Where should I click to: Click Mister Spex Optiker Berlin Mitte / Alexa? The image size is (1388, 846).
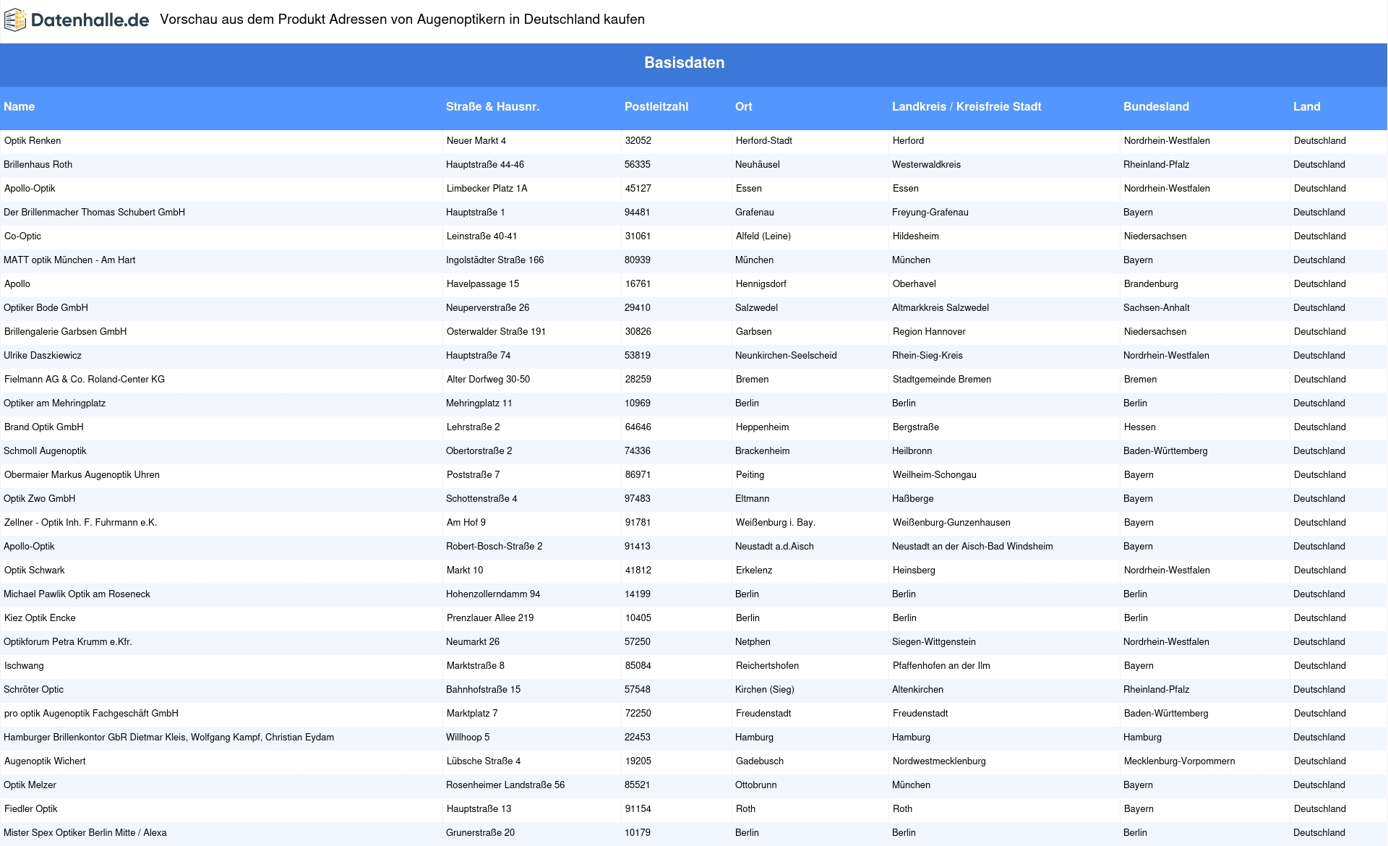pos(85,833)
